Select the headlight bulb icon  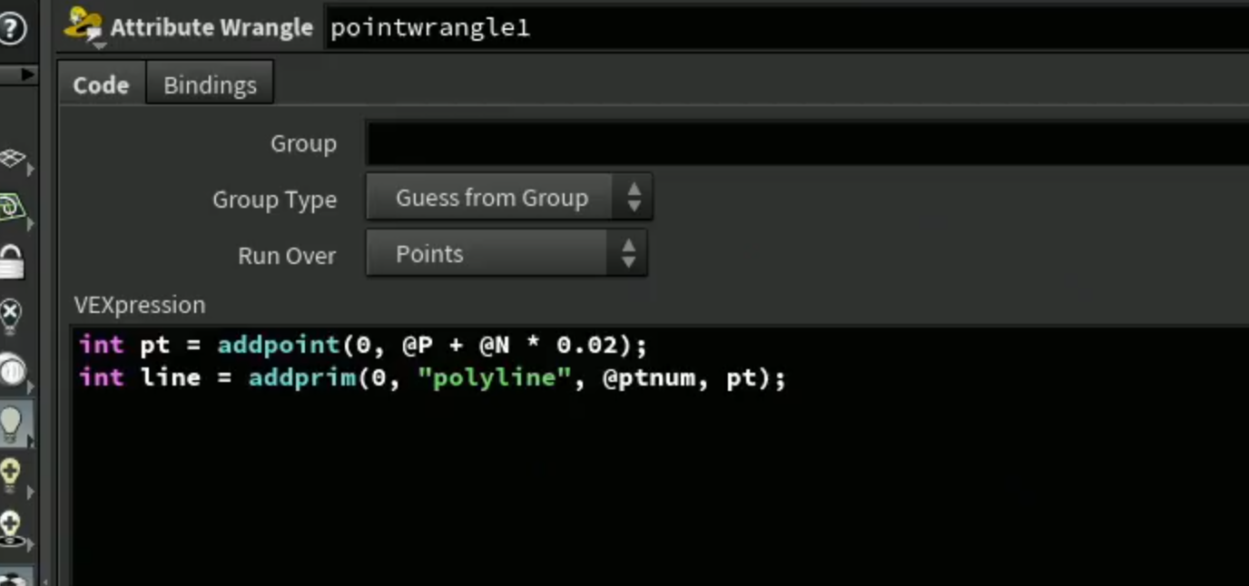[x=12, y=370]
